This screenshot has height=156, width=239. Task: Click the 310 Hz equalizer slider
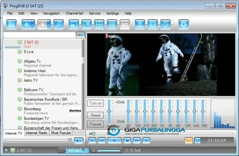145,112
